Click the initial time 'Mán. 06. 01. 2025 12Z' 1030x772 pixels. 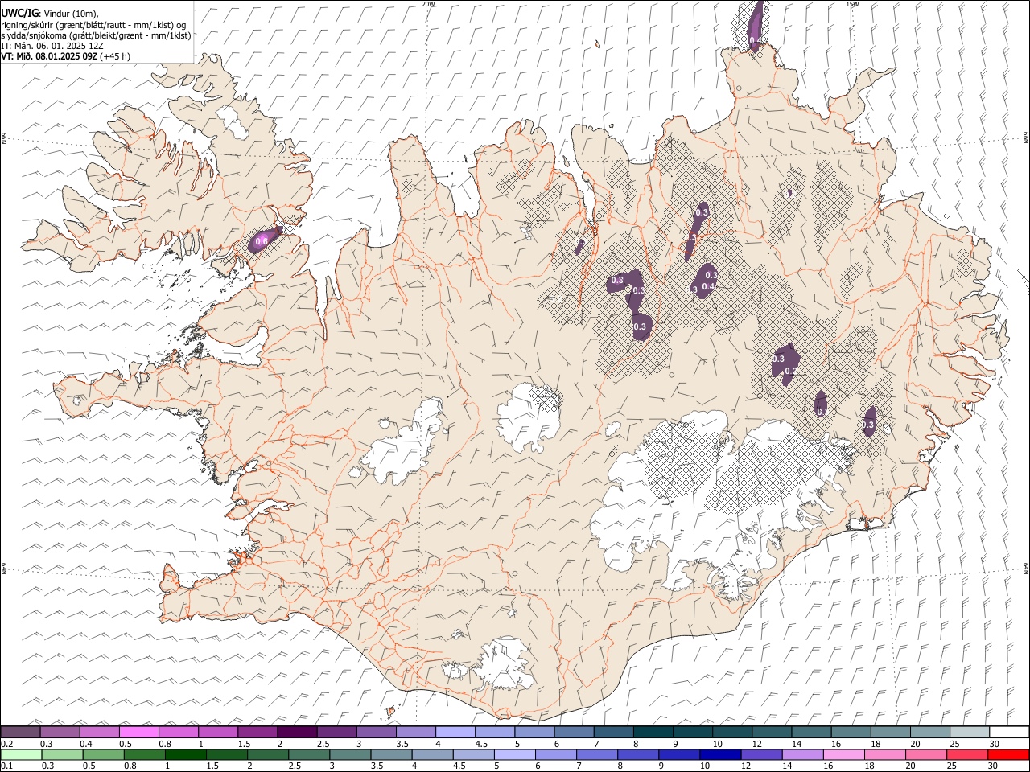(x=58, y=46)
